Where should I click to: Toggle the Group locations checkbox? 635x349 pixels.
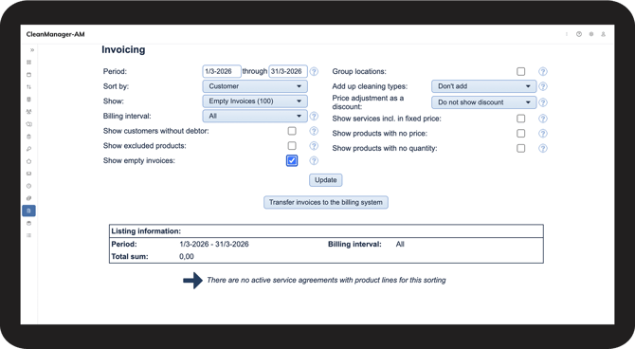point(521,71)
